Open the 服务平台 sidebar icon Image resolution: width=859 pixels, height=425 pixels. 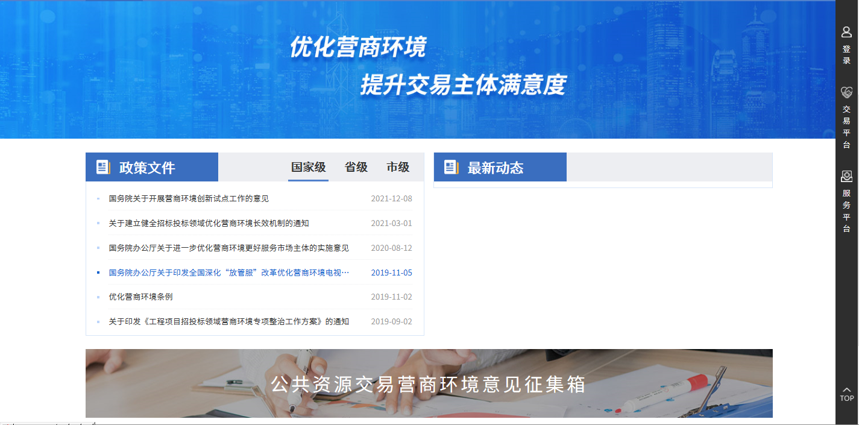(846, 176)
